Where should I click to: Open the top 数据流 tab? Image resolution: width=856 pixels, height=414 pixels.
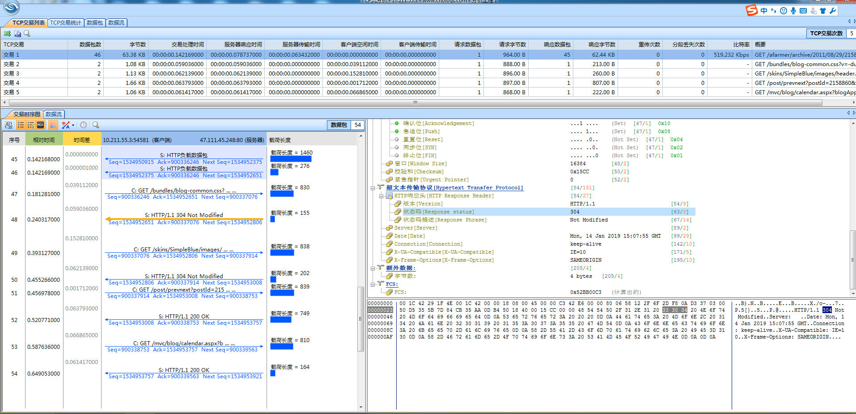click(116, 22)
